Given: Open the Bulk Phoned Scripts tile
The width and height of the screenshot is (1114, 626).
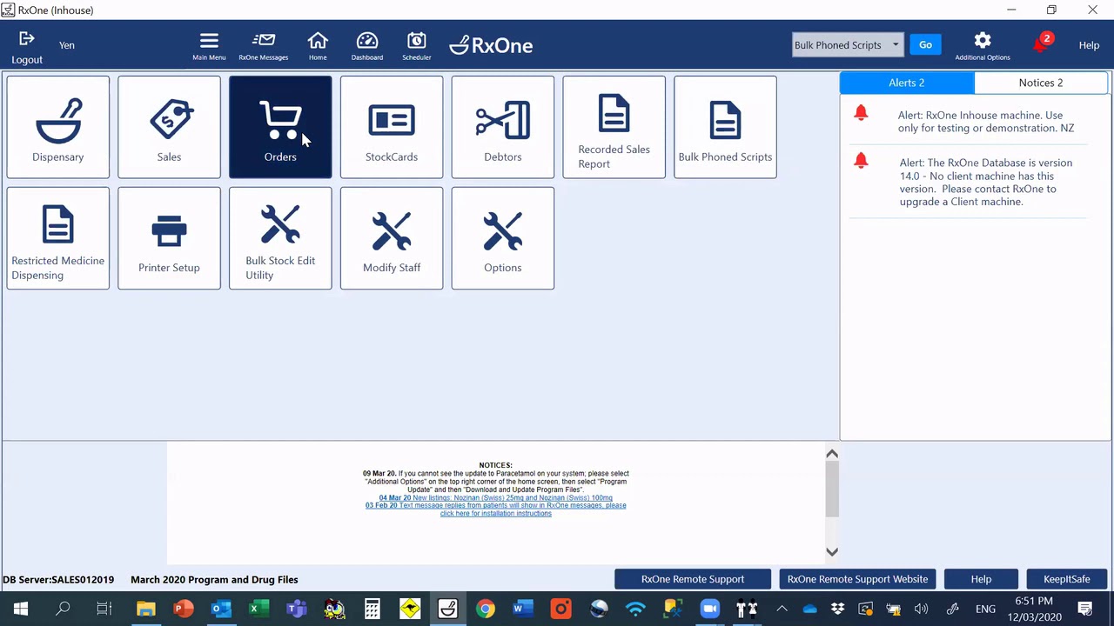Looking at the screenshot, I should click(725, 127).
